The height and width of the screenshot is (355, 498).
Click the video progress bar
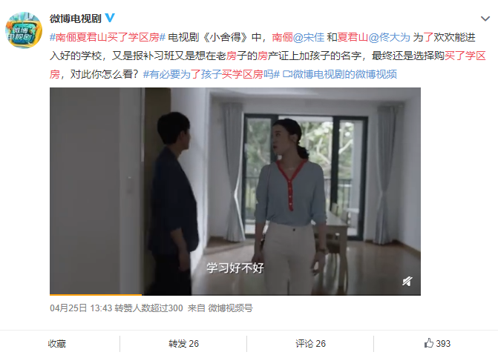[235, 294]
